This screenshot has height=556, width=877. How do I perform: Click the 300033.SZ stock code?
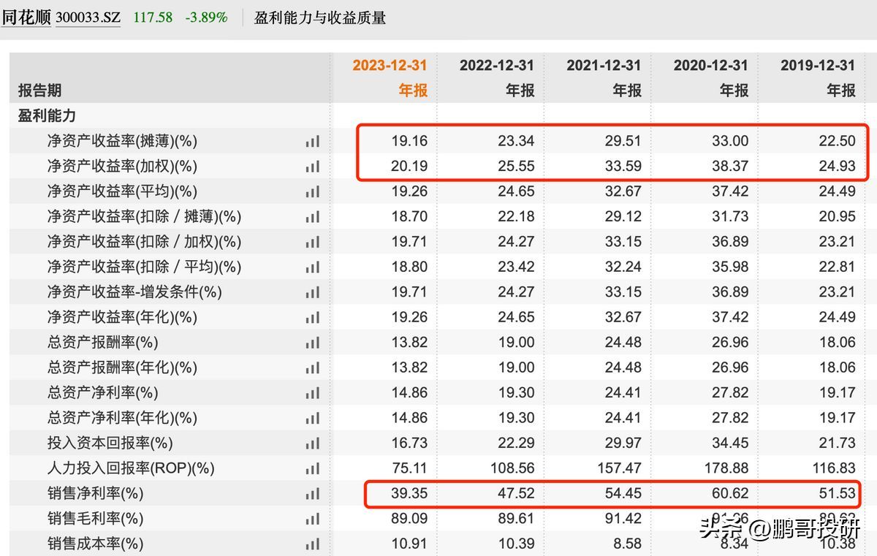(89, 17)
